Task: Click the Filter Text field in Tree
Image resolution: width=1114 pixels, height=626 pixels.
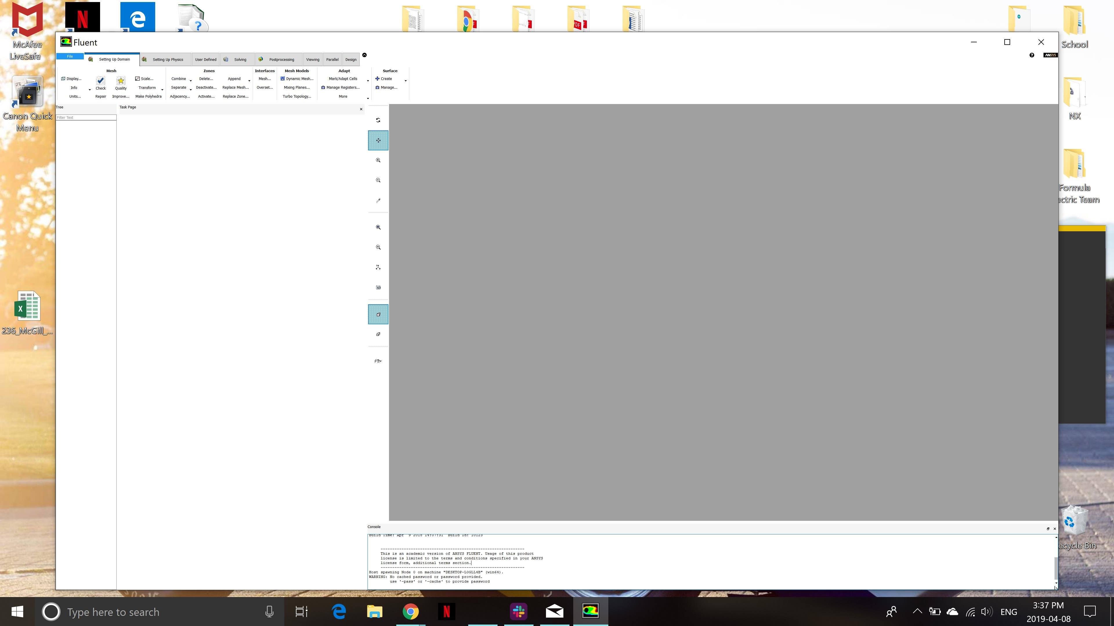Action: (86, 117)
